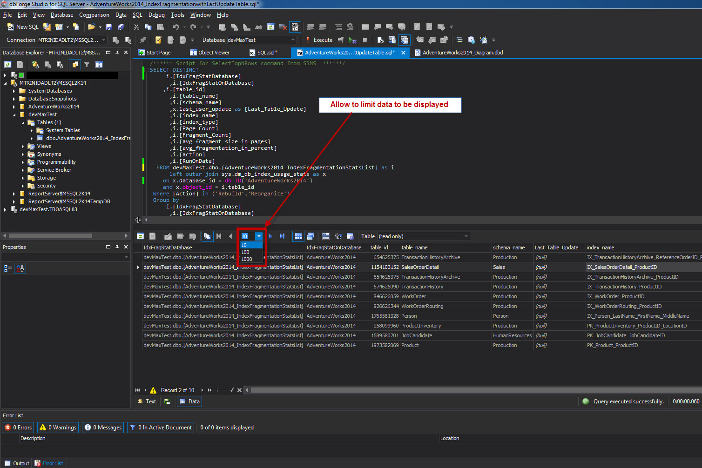Switch to AdventureWorks2014_Diagram.dbd tab
This screenshot has height=468, width=702.
pos(459,53)
